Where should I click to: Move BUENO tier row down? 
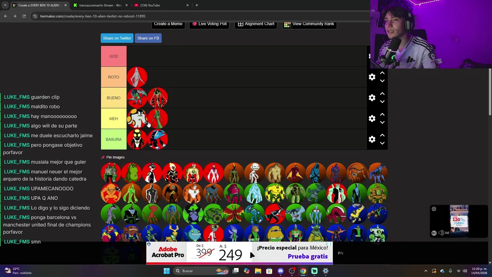(x=382, y=102)
